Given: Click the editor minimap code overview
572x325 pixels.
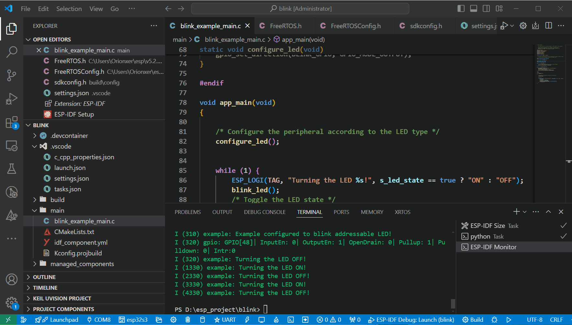Looking at the screenshot, I should coord(550,64).
